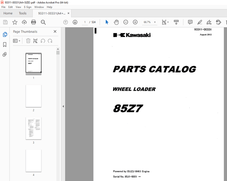Viewport: 227px width, 181px height.
Task: Click document number 93311-00331 on page
Action: [x=203, y=29]
